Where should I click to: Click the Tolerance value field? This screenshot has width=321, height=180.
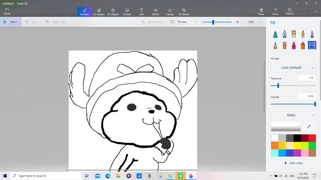pyautogui.click(x=307, y=78)
